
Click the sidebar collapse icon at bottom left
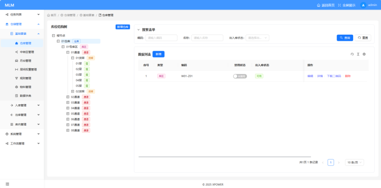pyautogui.click(x=7, y=184)
